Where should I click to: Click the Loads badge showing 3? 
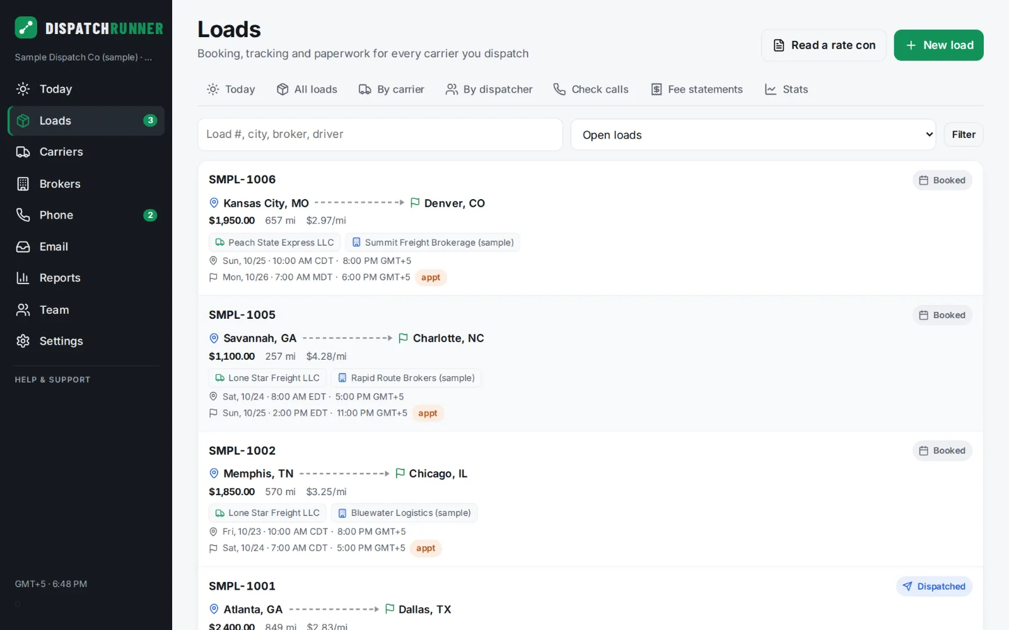(x=150, y=120)
